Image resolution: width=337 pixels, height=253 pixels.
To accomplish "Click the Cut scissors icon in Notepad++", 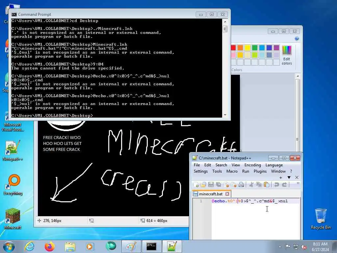I will [x=251, y=184].
